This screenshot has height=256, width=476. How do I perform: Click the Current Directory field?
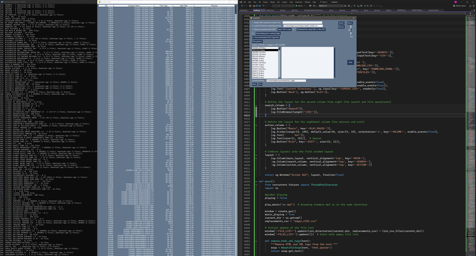click(286, 81)
